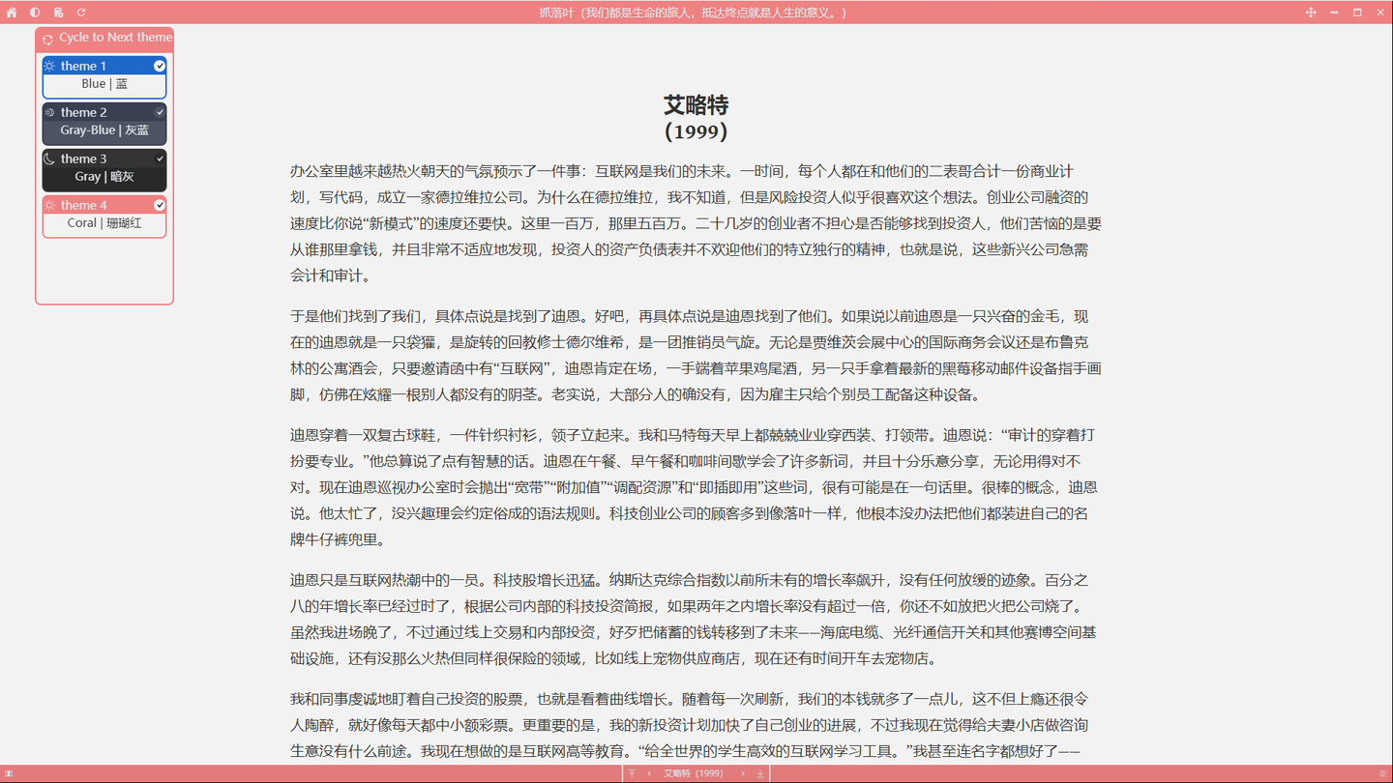Jump to top via the scroll-to-top icon

point(631,773)
